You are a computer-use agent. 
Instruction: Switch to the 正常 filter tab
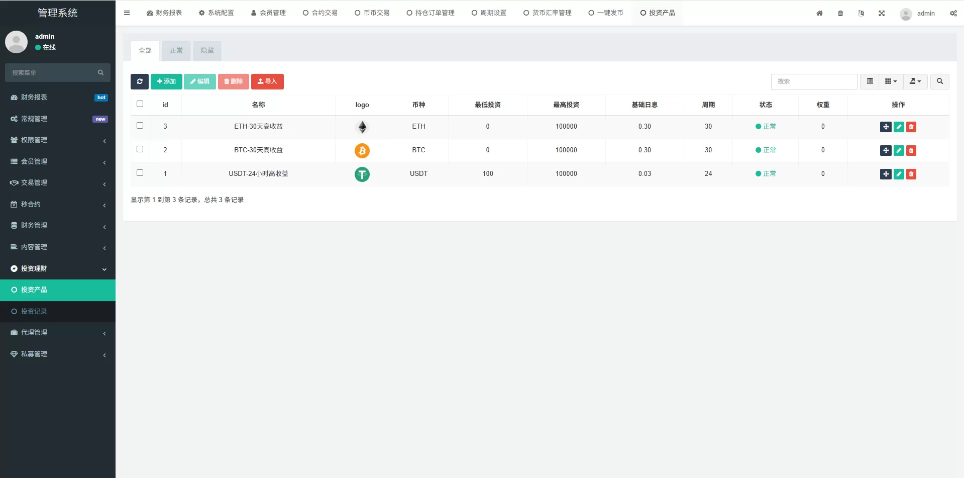(176, 51)
